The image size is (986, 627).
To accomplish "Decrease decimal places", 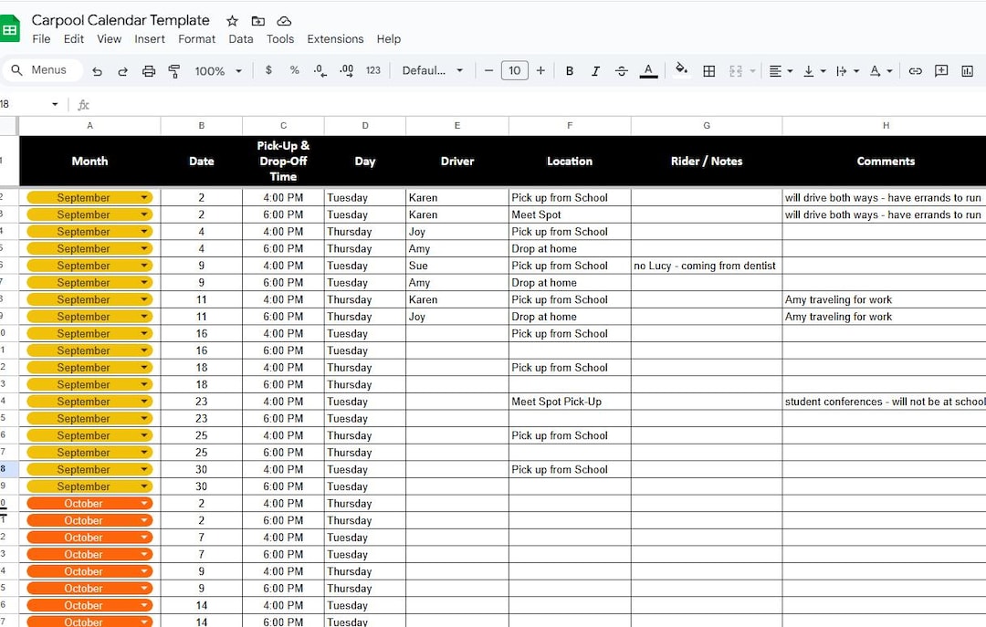I will (x=320, y=70).
